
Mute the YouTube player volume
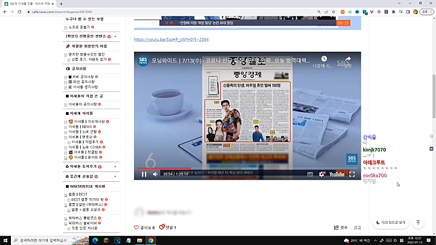(155, 174)
